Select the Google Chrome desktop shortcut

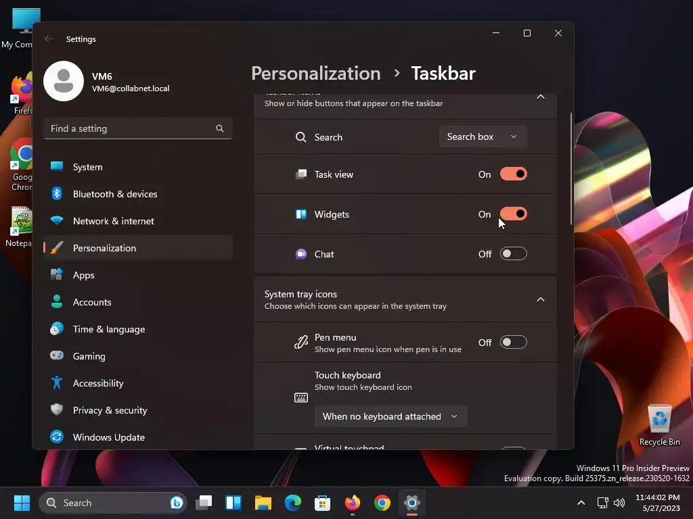(20, 165)
